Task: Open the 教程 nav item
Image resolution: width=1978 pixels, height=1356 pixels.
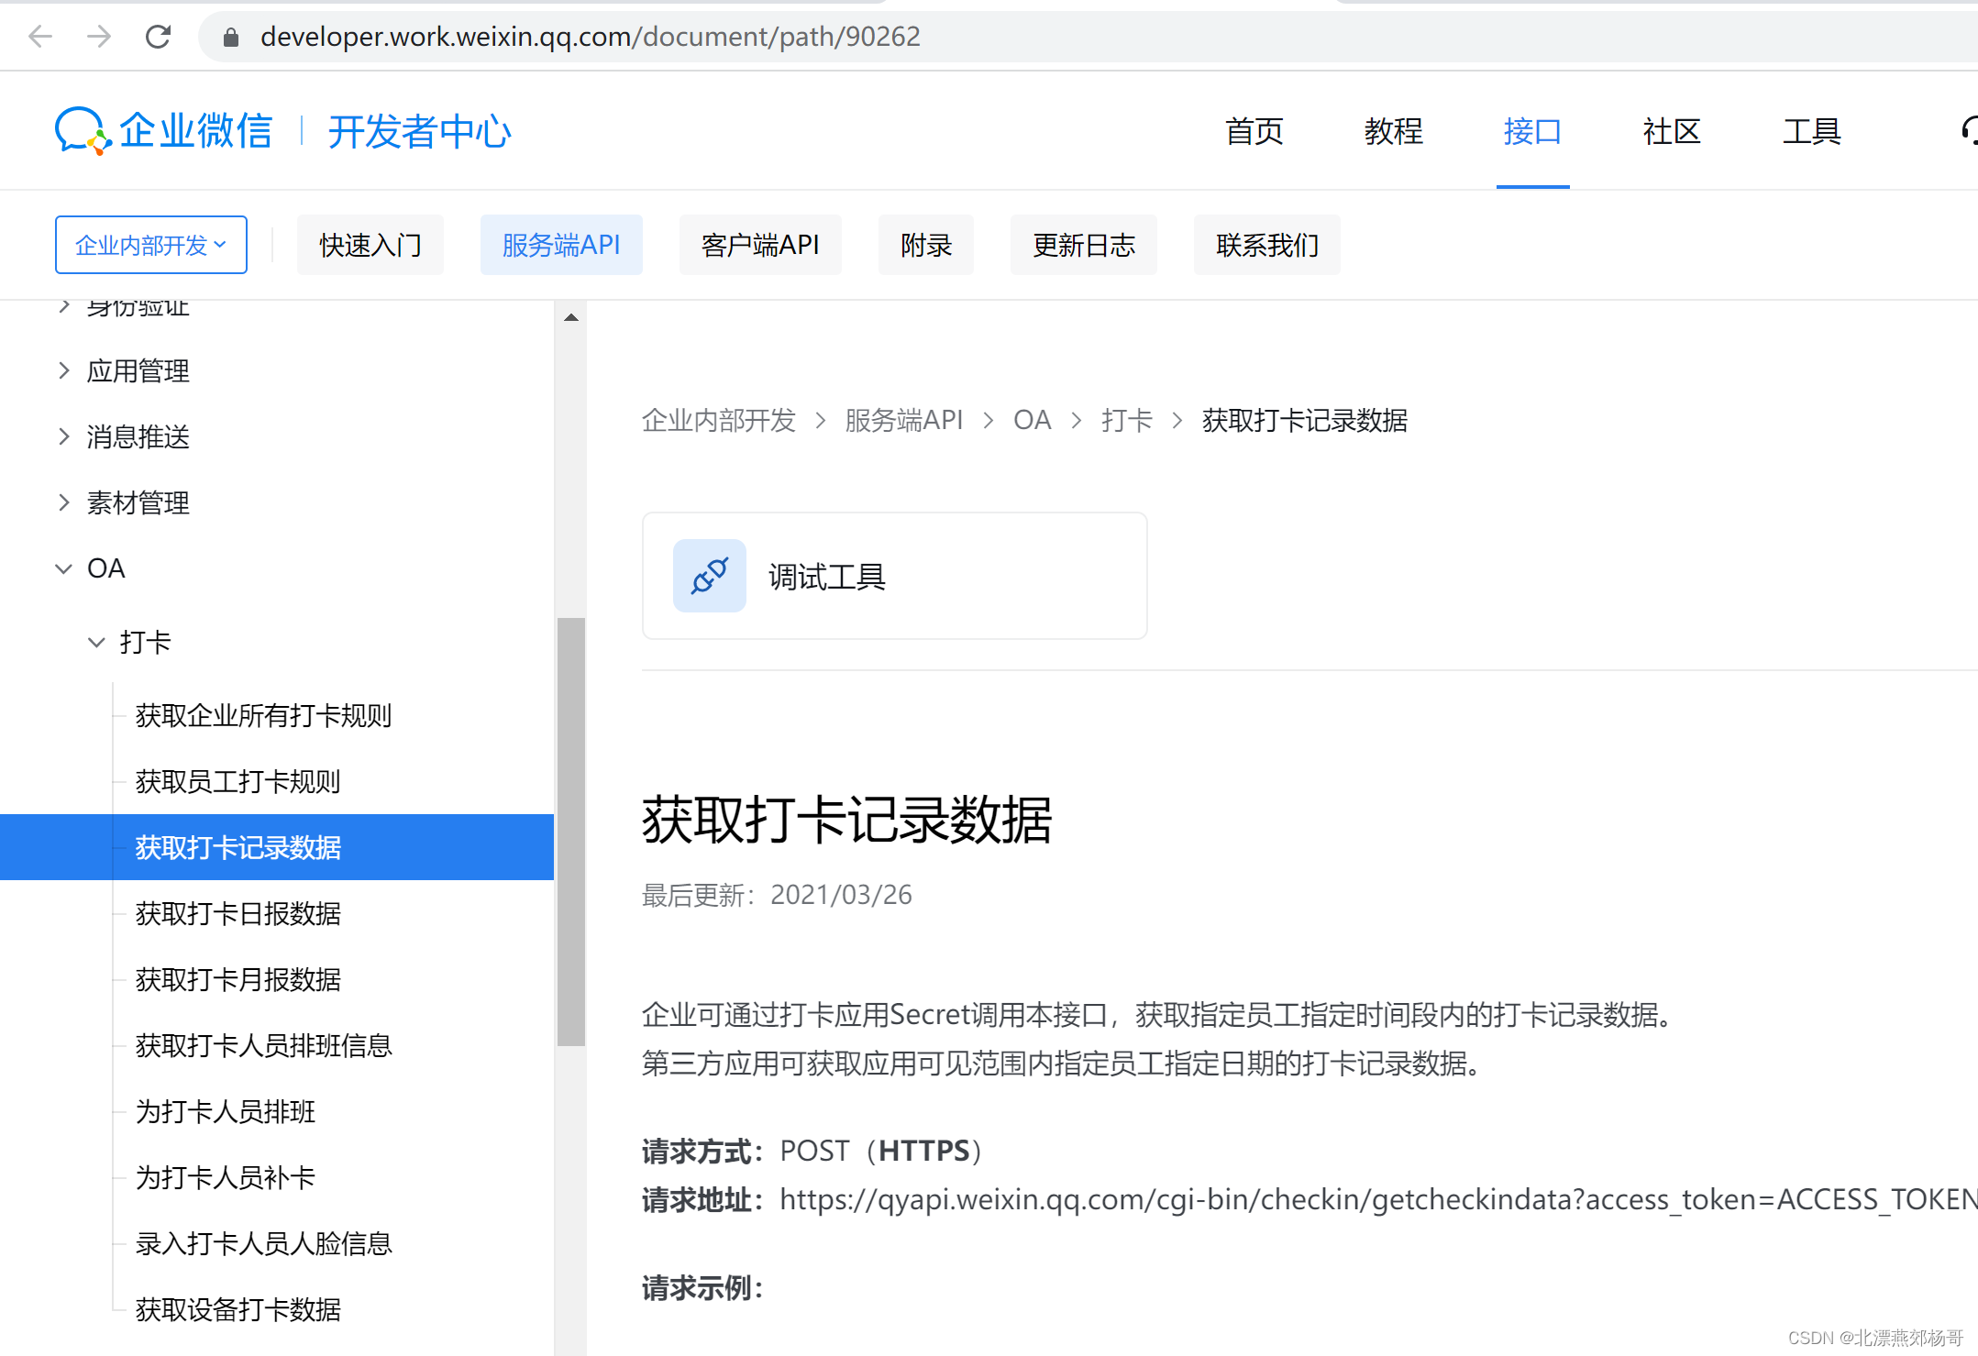Action: 1393,131
